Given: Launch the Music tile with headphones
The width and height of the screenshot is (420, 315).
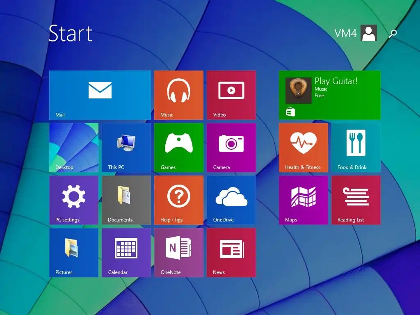Looking at the screenshot, I should click(179, 95).
